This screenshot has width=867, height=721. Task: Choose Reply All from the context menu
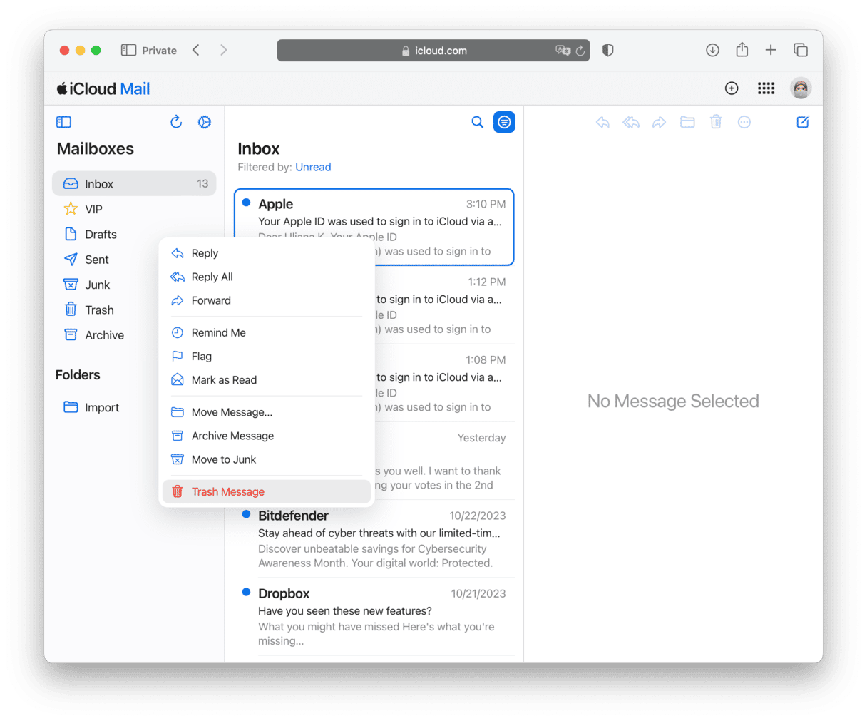(x=267, y=277)
